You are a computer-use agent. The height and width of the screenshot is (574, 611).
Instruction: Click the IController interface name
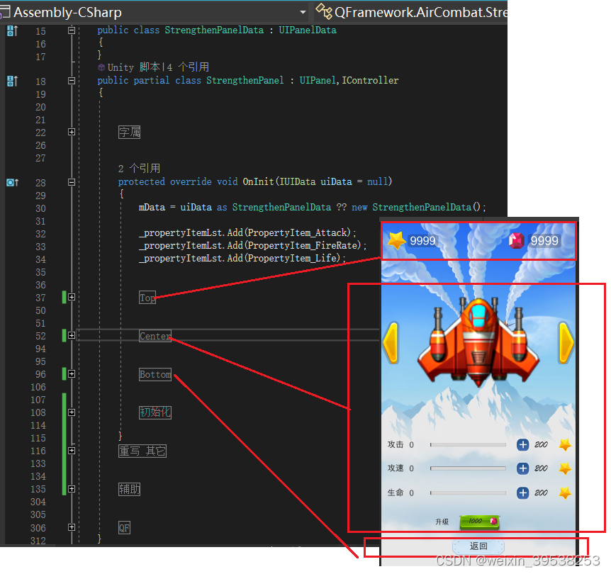coord(370,80)
